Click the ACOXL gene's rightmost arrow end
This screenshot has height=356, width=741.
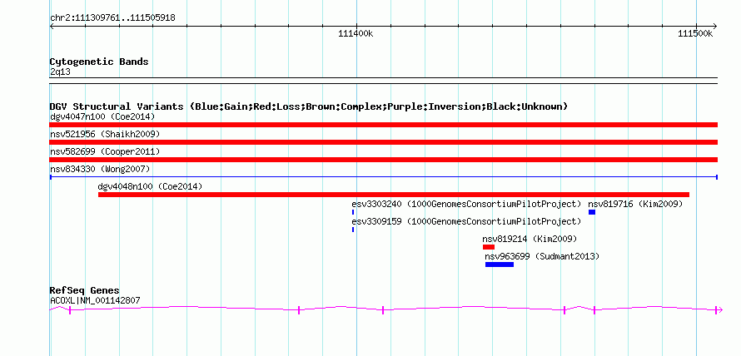coord(719,310)
